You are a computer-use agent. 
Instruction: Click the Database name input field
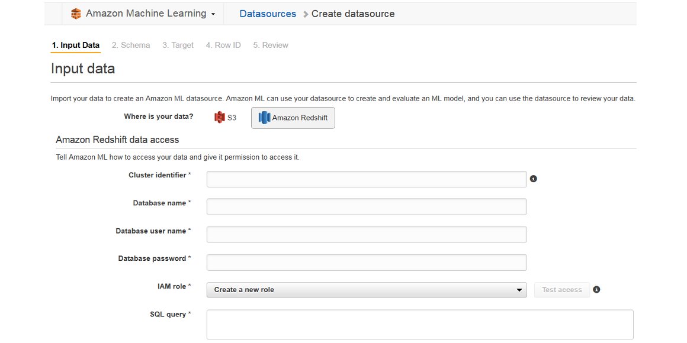(366, 206)
